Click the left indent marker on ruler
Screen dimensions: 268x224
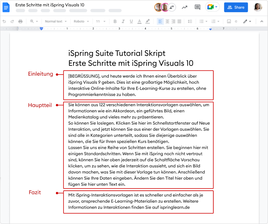tap(41, 29)
